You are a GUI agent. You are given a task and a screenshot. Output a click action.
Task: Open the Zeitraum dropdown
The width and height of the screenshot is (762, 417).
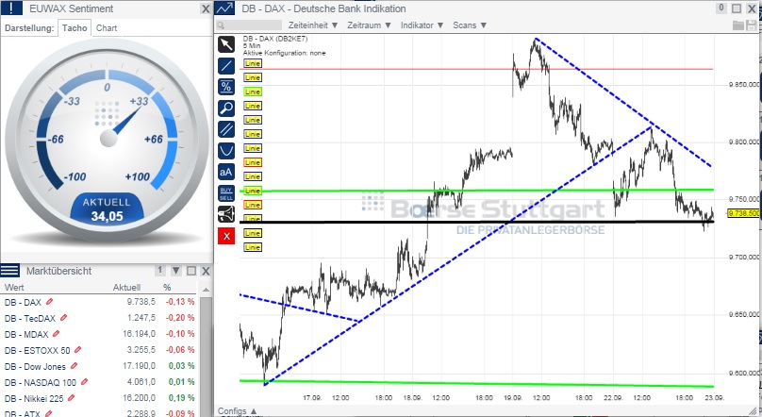pyautogui.click(x=369, y=25)
